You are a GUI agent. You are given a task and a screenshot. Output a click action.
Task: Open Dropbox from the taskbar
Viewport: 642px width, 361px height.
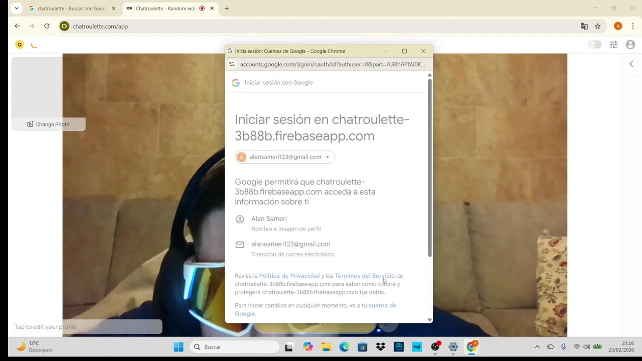click(381, 347)
